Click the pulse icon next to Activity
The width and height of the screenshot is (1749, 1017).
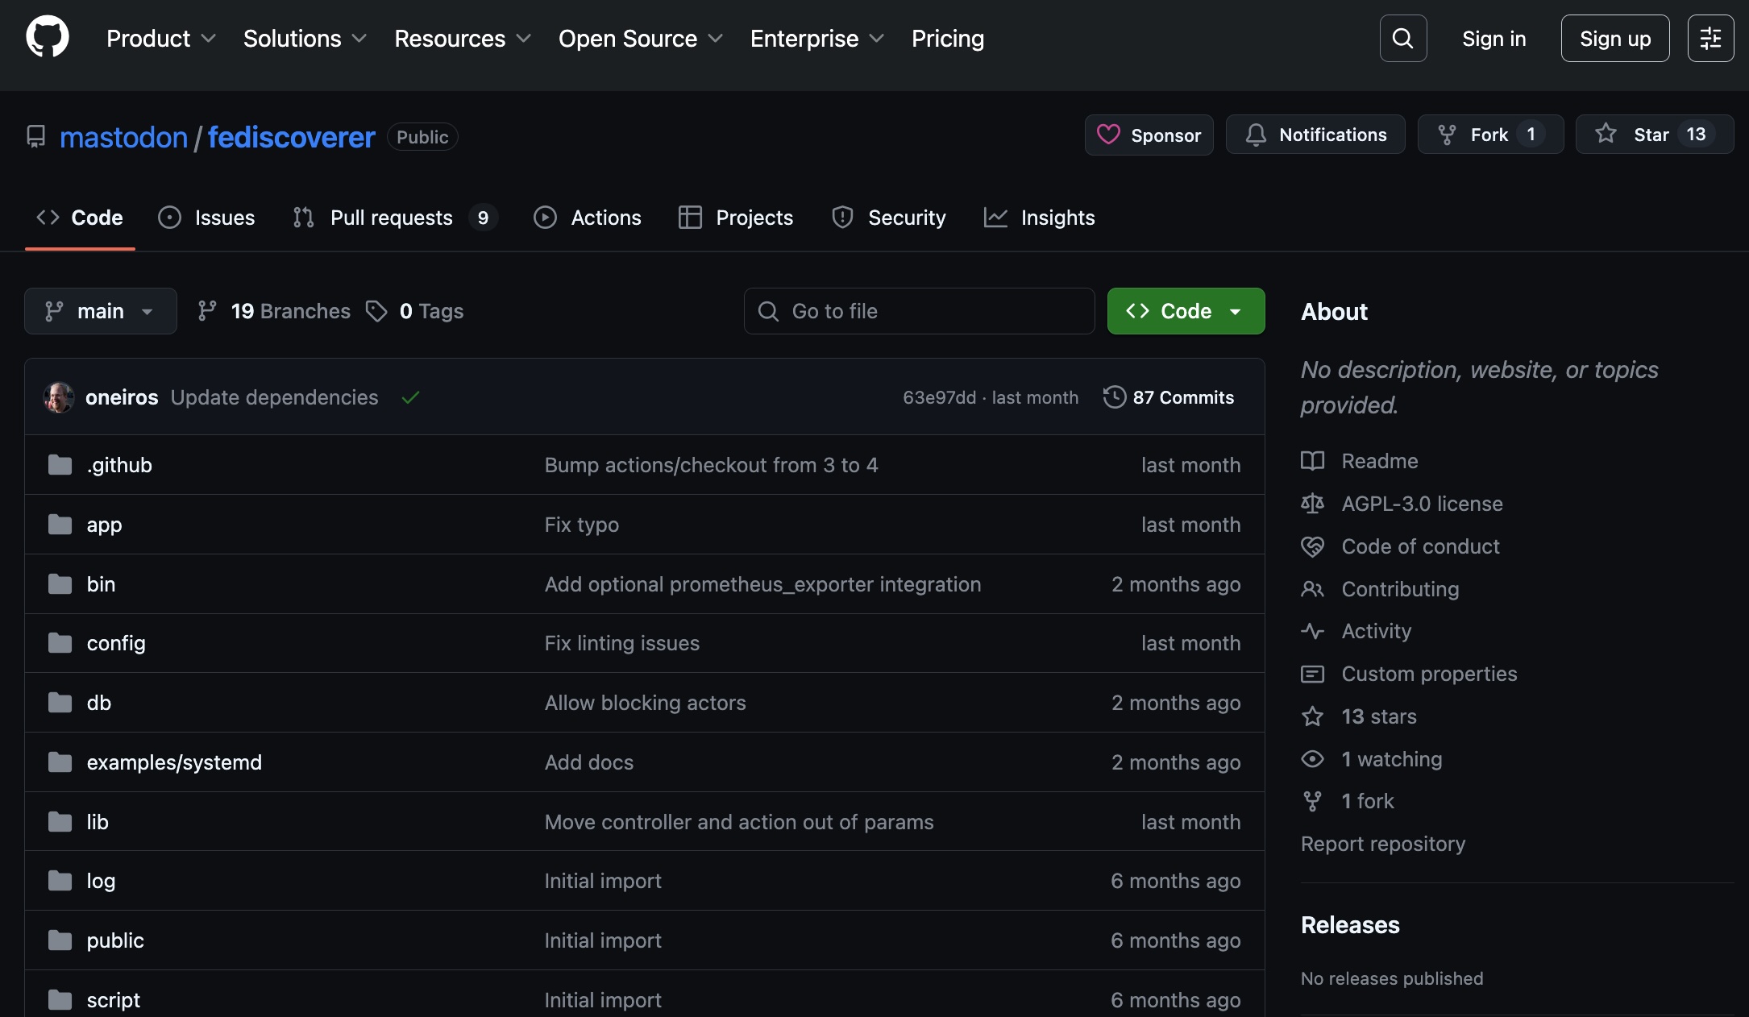[1312, 631]
